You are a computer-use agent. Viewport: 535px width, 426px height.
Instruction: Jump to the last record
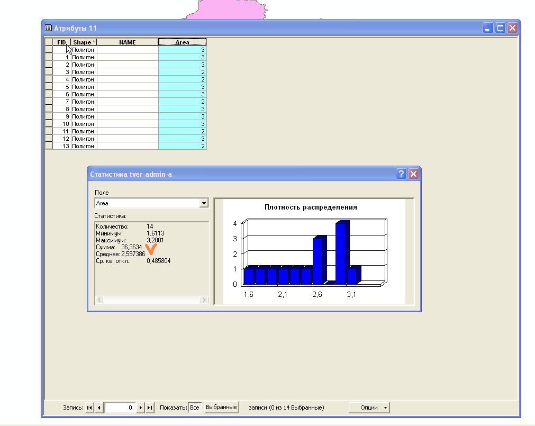click(150, 407)
